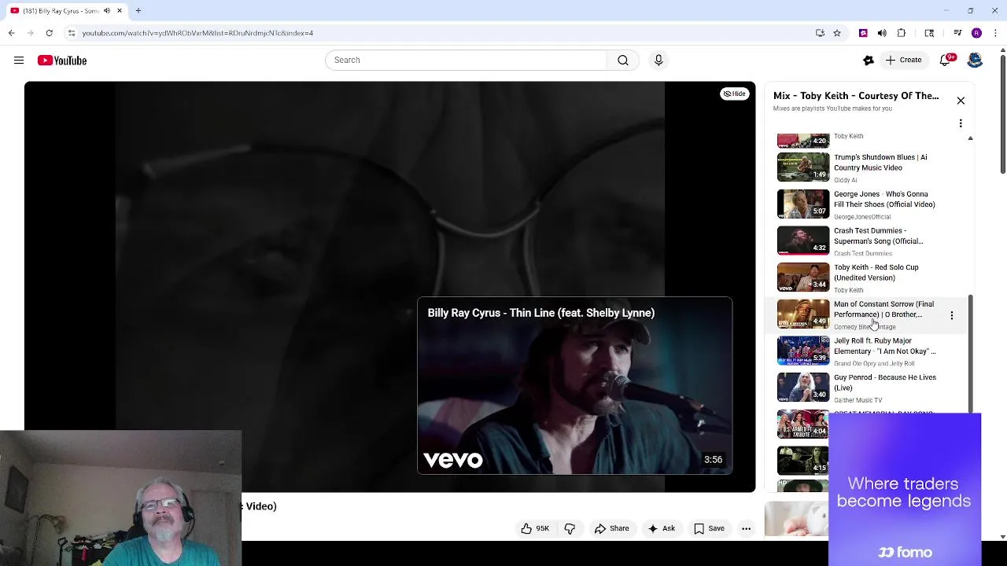
Task: Open playlist options three-dot menu under Mix title
Action: [x=961, y=123]
